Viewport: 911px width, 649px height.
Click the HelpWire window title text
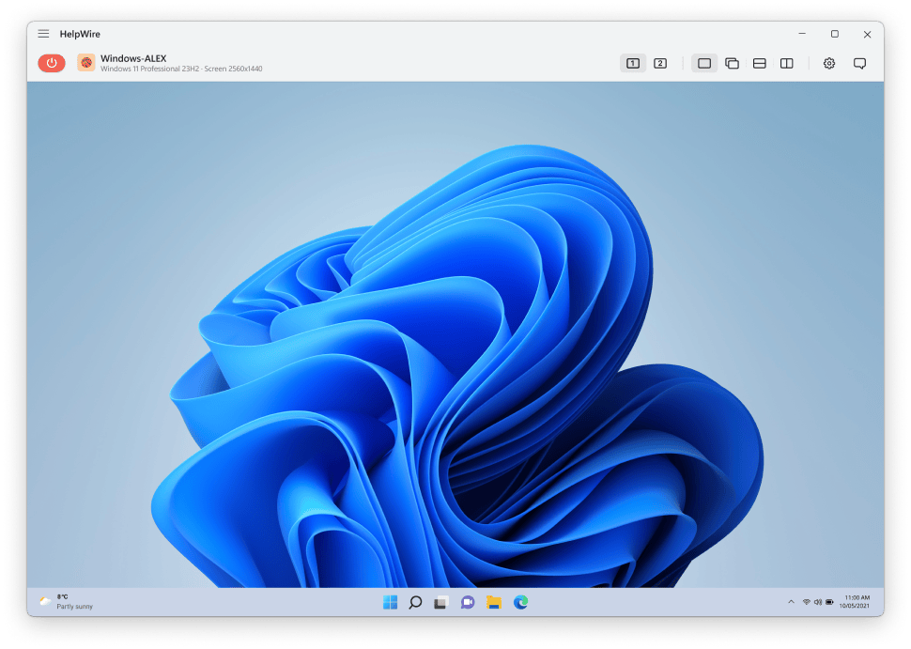[x=80, y=34]
